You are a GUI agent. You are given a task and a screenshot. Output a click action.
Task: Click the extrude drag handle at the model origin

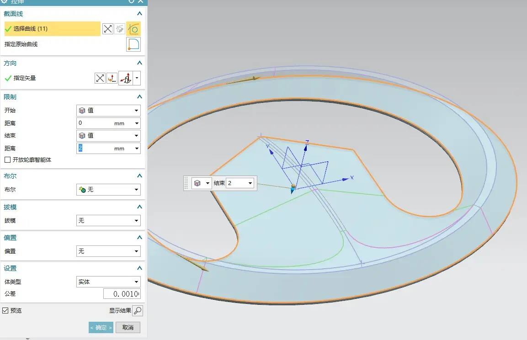click(293, 188)
